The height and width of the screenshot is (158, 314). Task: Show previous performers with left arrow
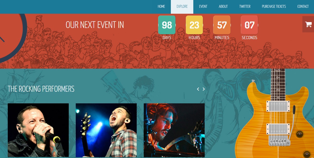point(198,89)
